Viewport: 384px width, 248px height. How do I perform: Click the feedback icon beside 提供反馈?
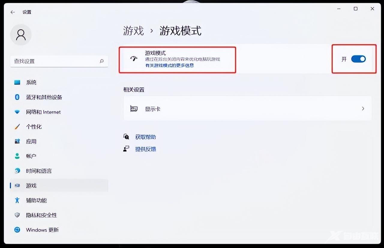126,149
